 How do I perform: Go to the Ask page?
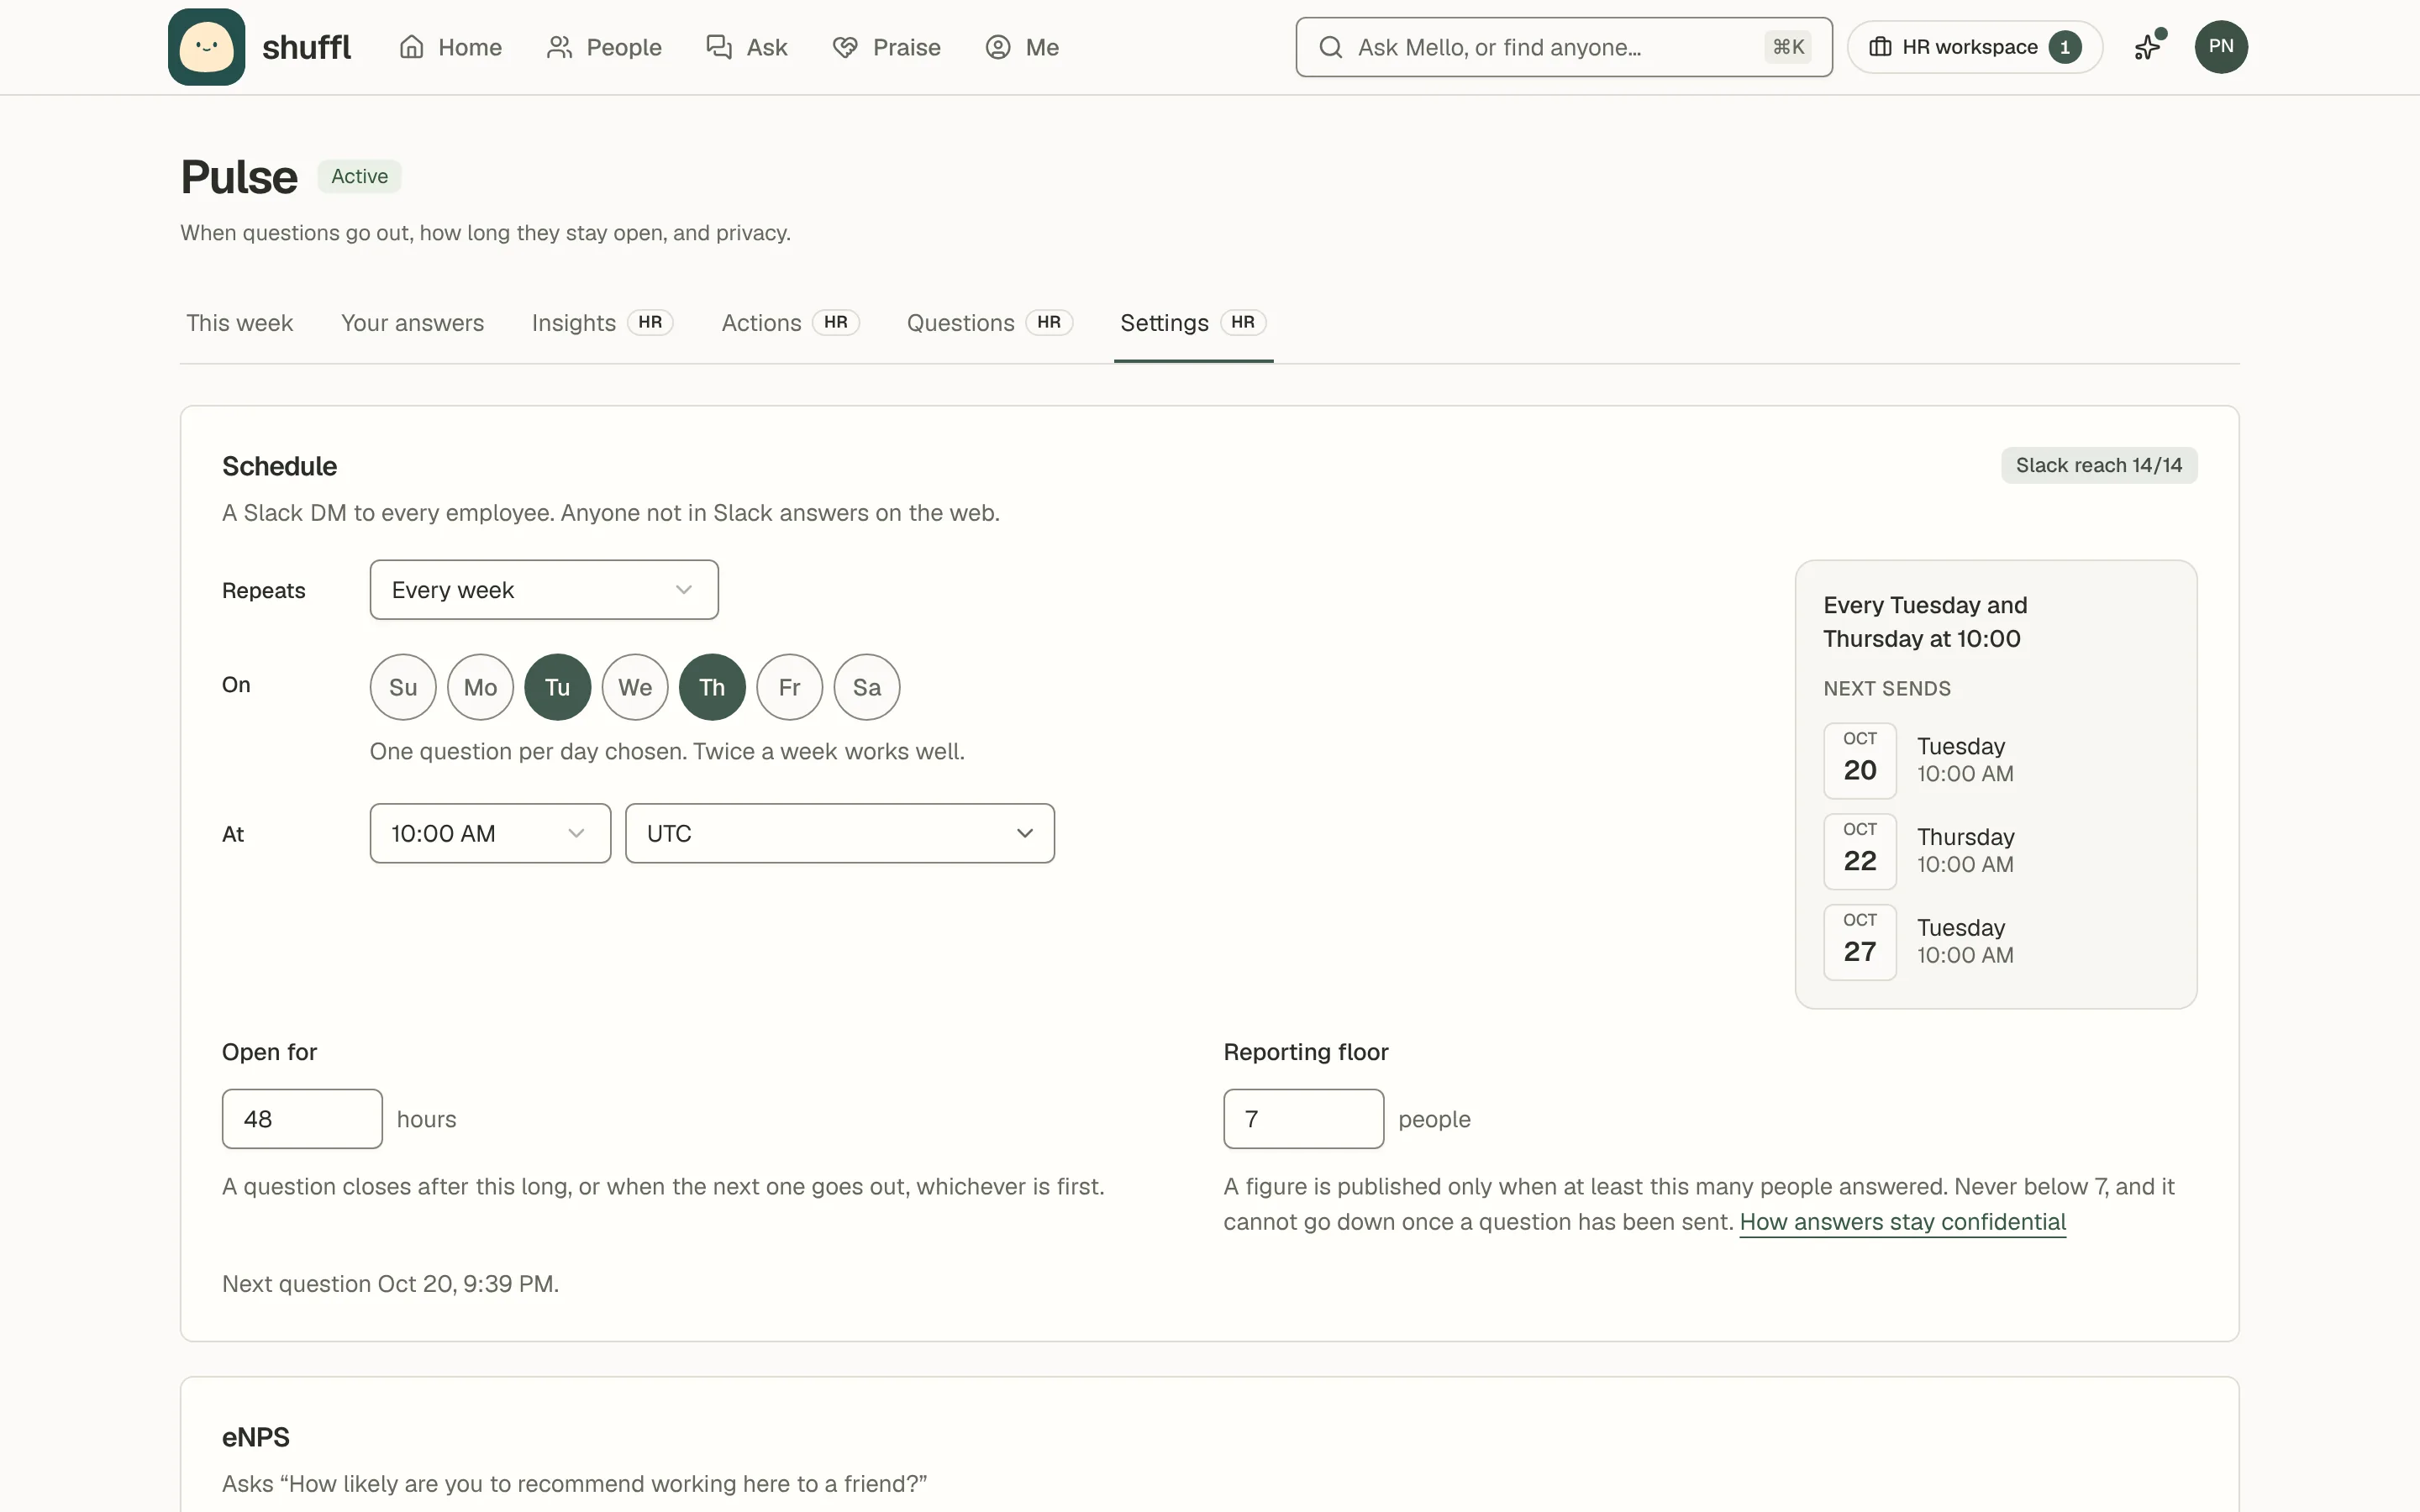coord(746,47)
